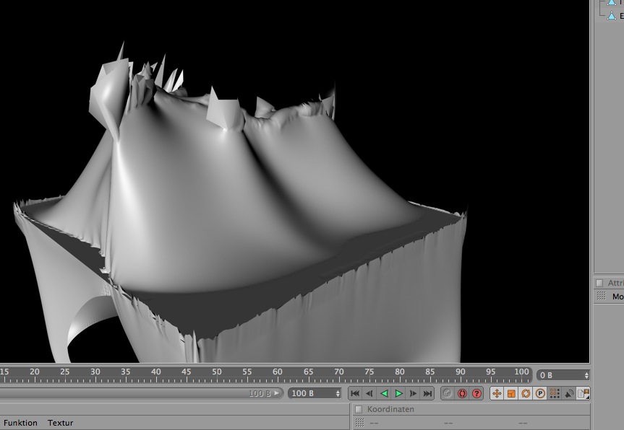This screenshot has width=624, height=430.
Task: Click the polygon object icon next to E
Action: click(611, 16)
